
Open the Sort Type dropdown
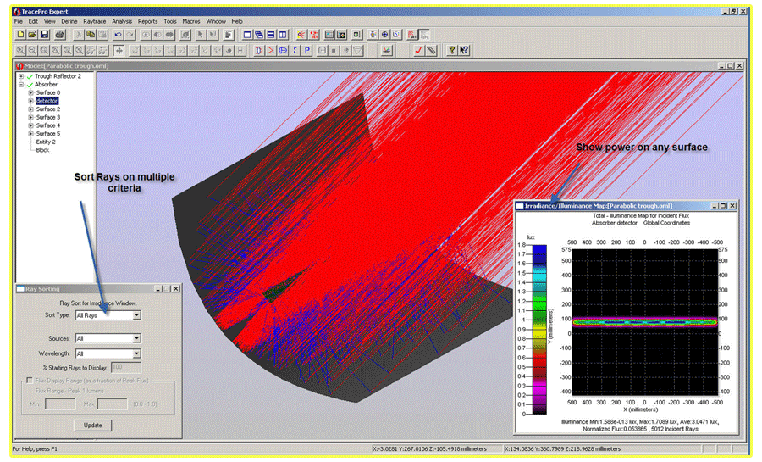[x=136, y=315]
